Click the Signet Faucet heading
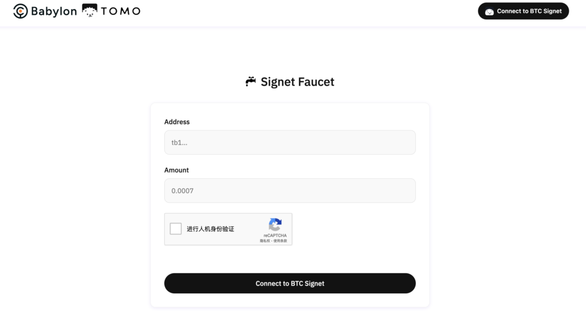Screen dimensions: 586x311 click(x=297, y=82)
